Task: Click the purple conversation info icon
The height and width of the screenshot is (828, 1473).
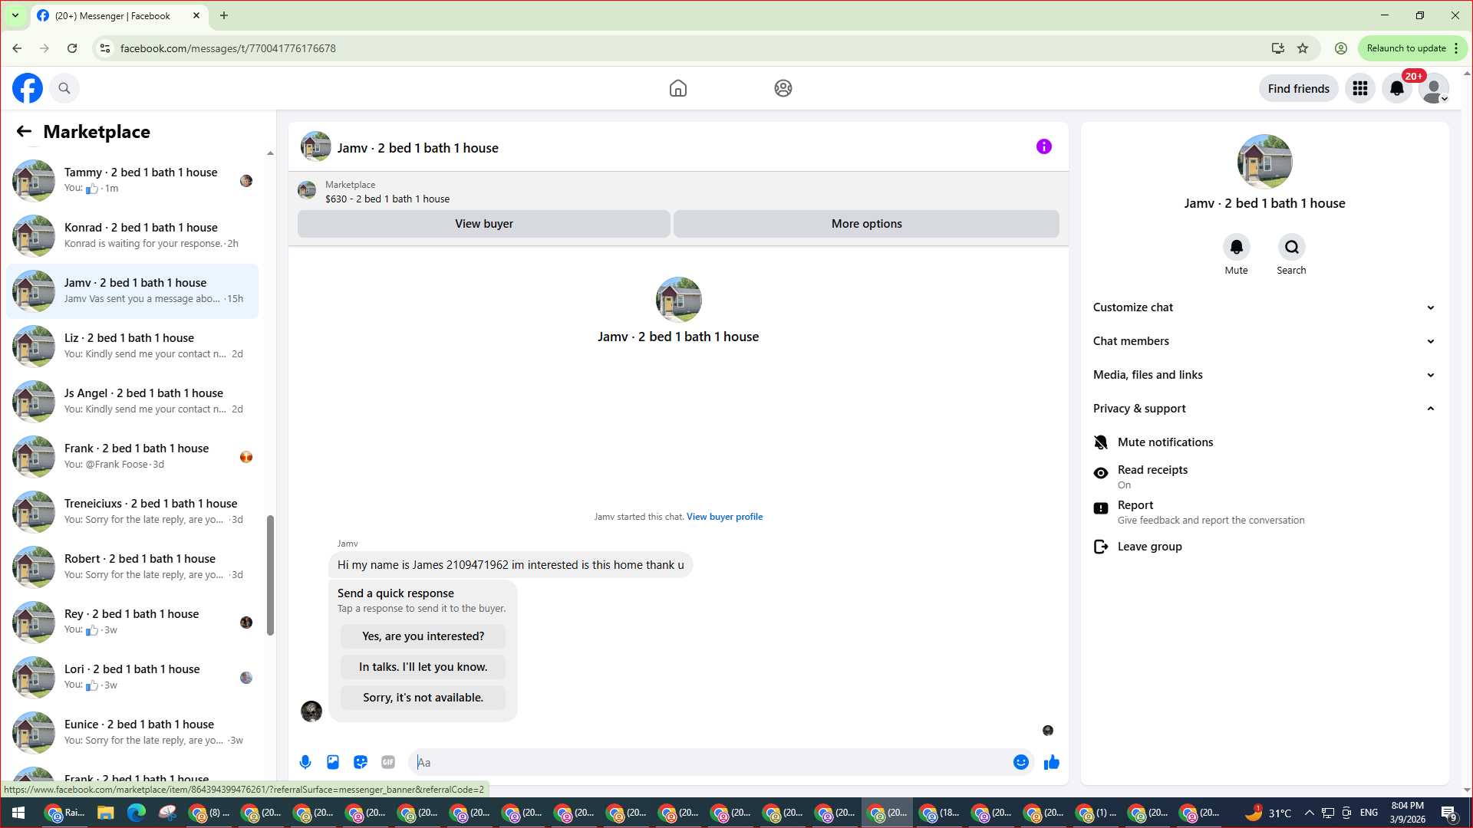Action: (x=1043, y=146)
